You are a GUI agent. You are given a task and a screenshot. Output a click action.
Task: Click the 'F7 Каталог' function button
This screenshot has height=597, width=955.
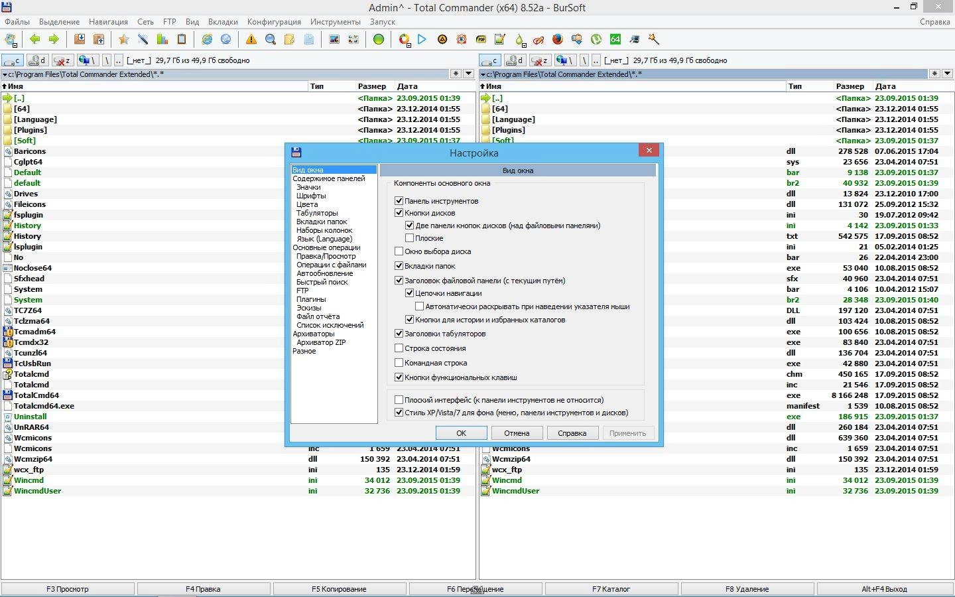point(611,589)
